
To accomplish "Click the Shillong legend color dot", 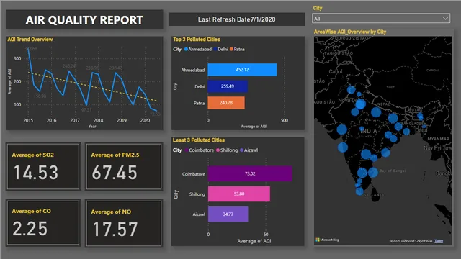I will (218, 150).
